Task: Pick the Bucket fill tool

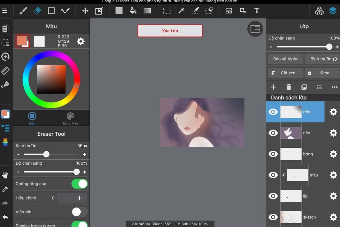Action: point(133,11)
